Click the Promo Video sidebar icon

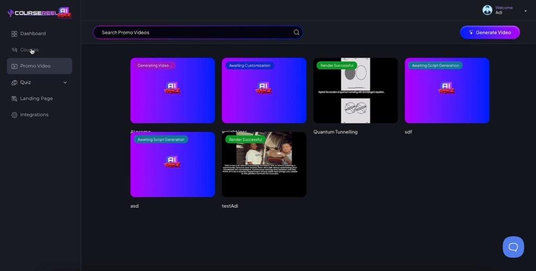(14, 66)
